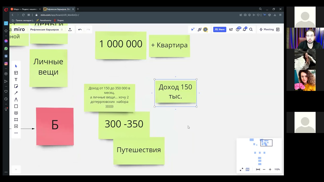Add page to bookmarks heart icon
The width and height of the screenshot is (324, 182).
pos(258,15)
